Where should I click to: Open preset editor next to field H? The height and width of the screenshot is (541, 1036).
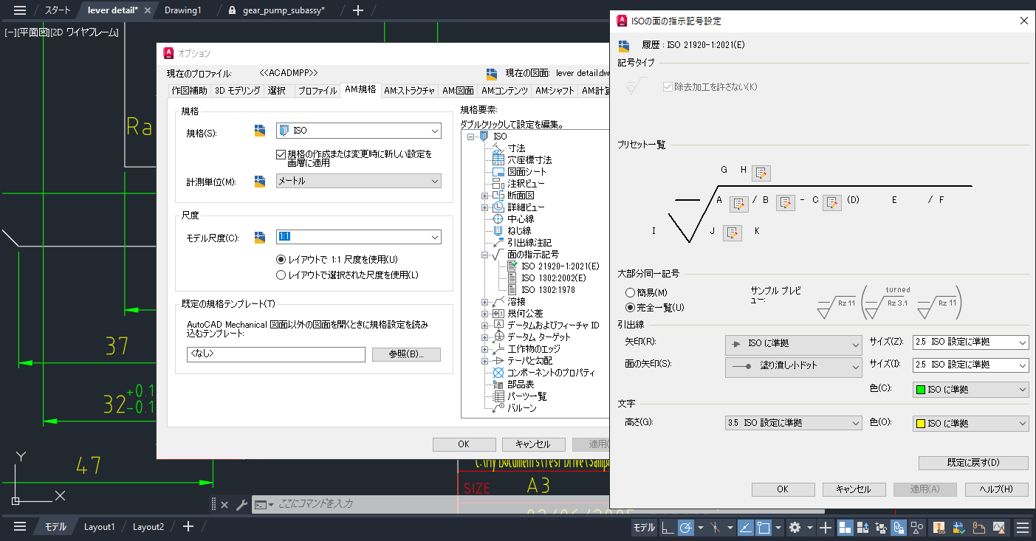tap(761, 173)
